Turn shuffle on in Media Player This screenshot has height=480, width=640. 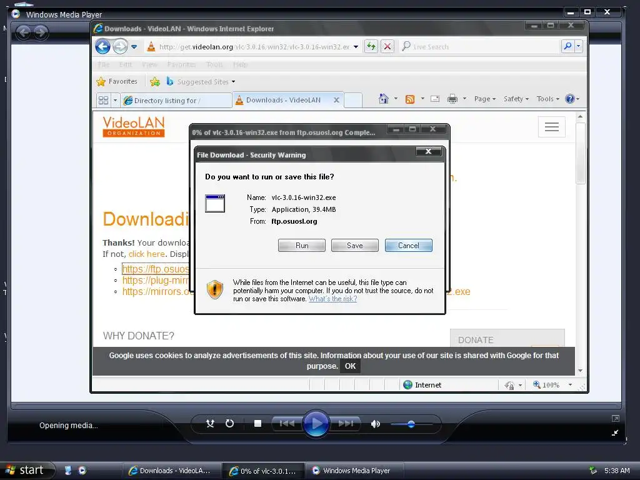point(210,424)
